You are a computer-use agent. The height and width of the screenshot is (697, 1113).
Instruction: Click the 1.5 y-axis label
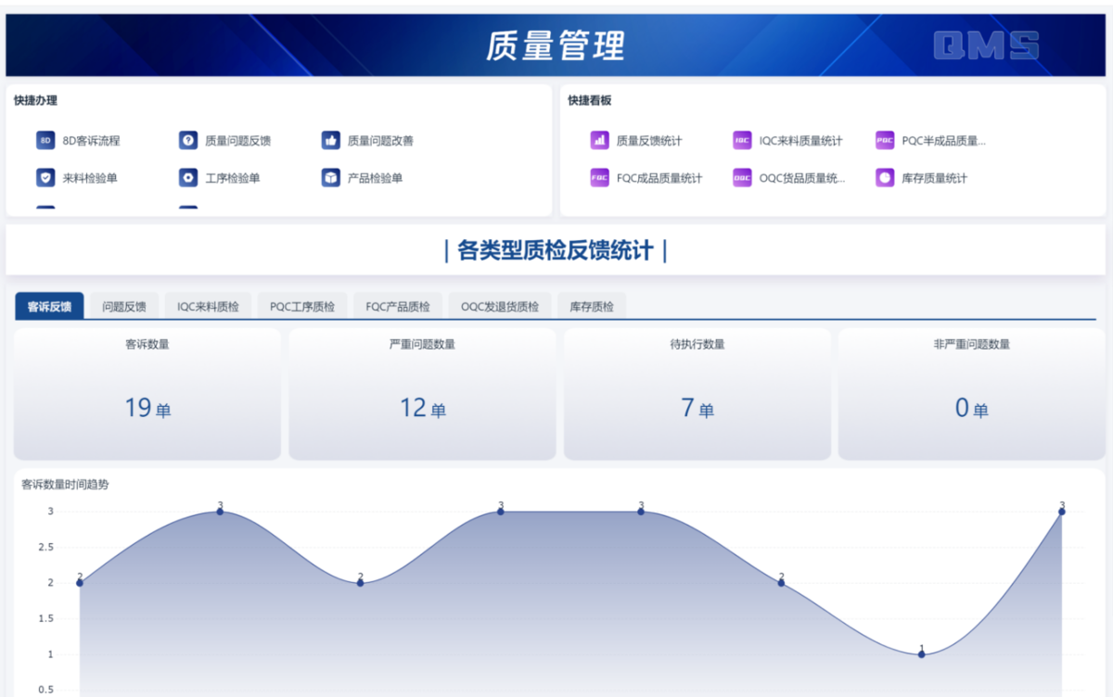(x=45, y=618)
